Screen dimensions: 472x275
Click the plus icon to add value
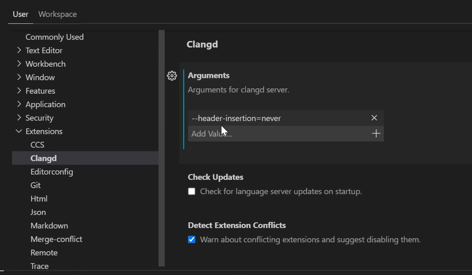[376, 133]
